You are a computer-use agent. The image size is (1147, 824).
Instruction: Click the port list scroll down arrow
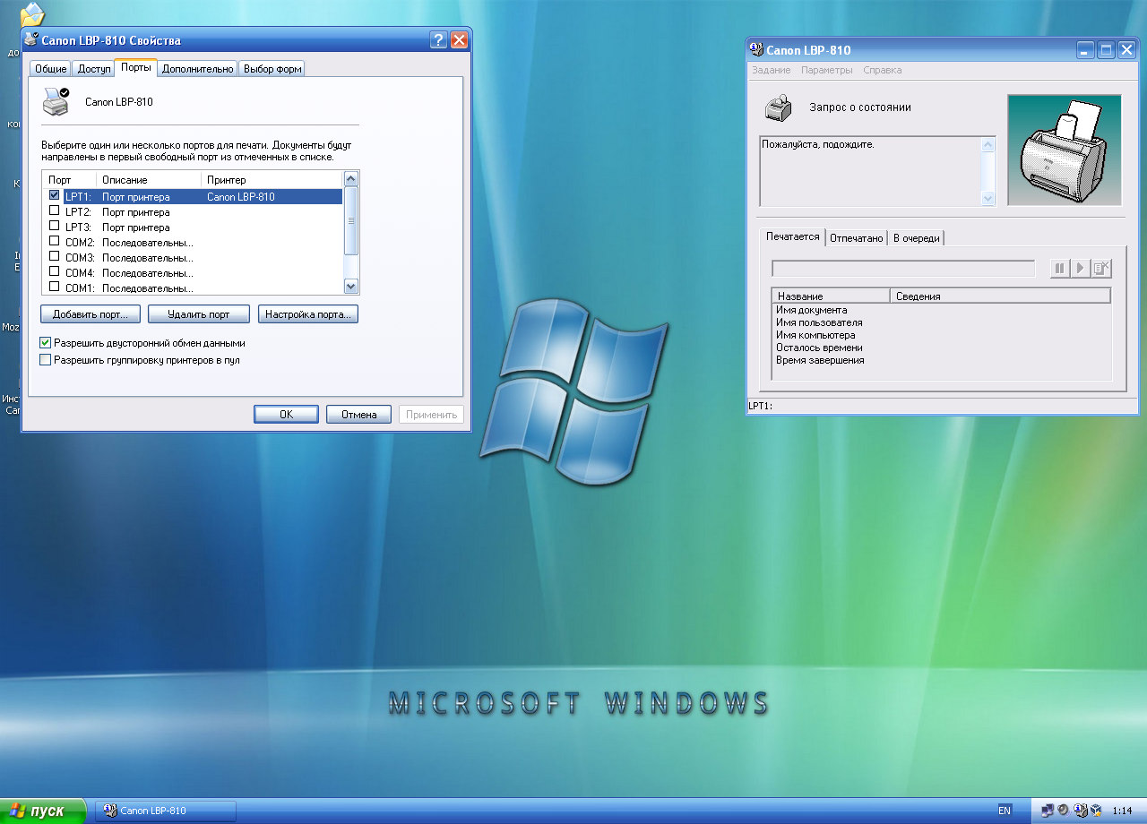tap(351, 287)
